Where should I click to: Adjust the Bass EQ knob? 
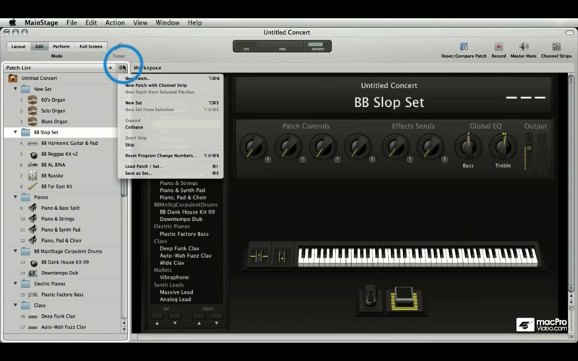[x=468, y=147]
